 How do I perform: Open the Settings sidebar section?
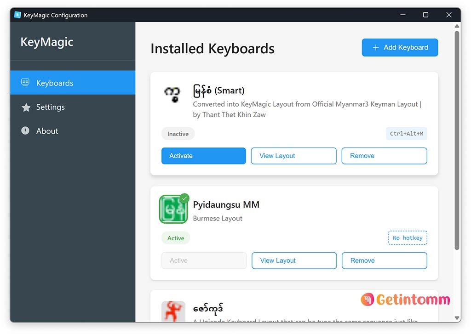(x=73, y=107)
